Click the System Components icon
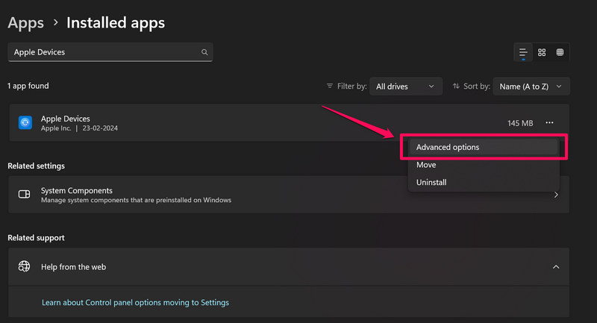The height and width of the screenshot is (323, 597). 25,195
